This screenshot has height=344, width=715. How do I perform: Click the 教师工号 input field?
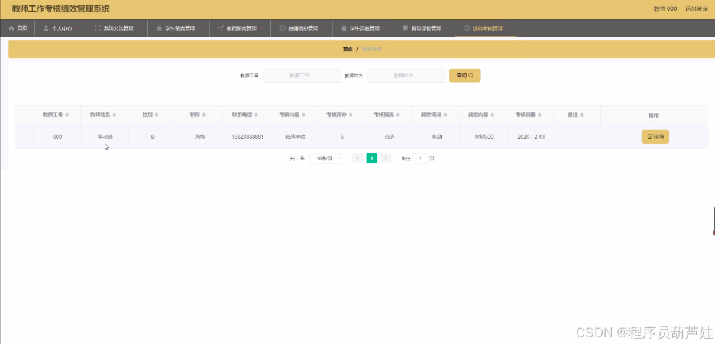coord(302,75)
